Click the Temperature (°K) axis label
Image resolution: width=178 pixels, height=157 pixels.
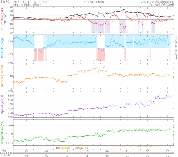pyautogui.click(x=3, y=132)
